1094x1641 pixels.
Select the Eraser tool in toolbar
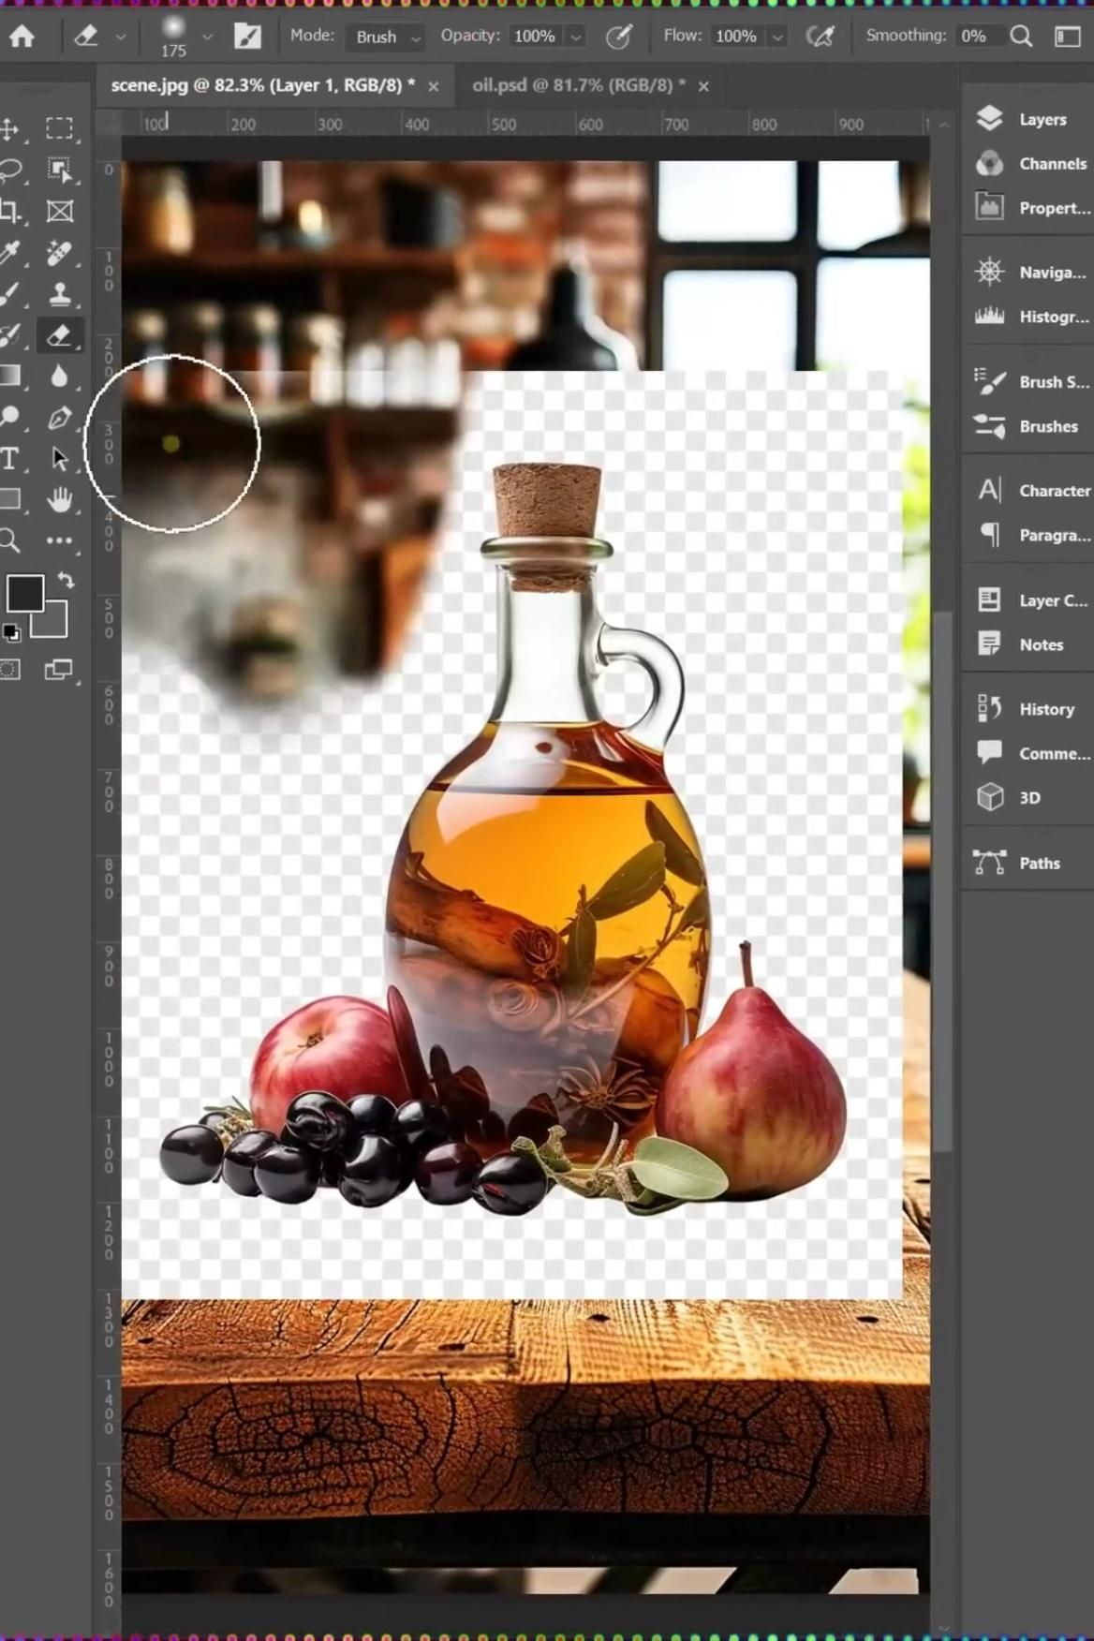click(x=60, y=335)
